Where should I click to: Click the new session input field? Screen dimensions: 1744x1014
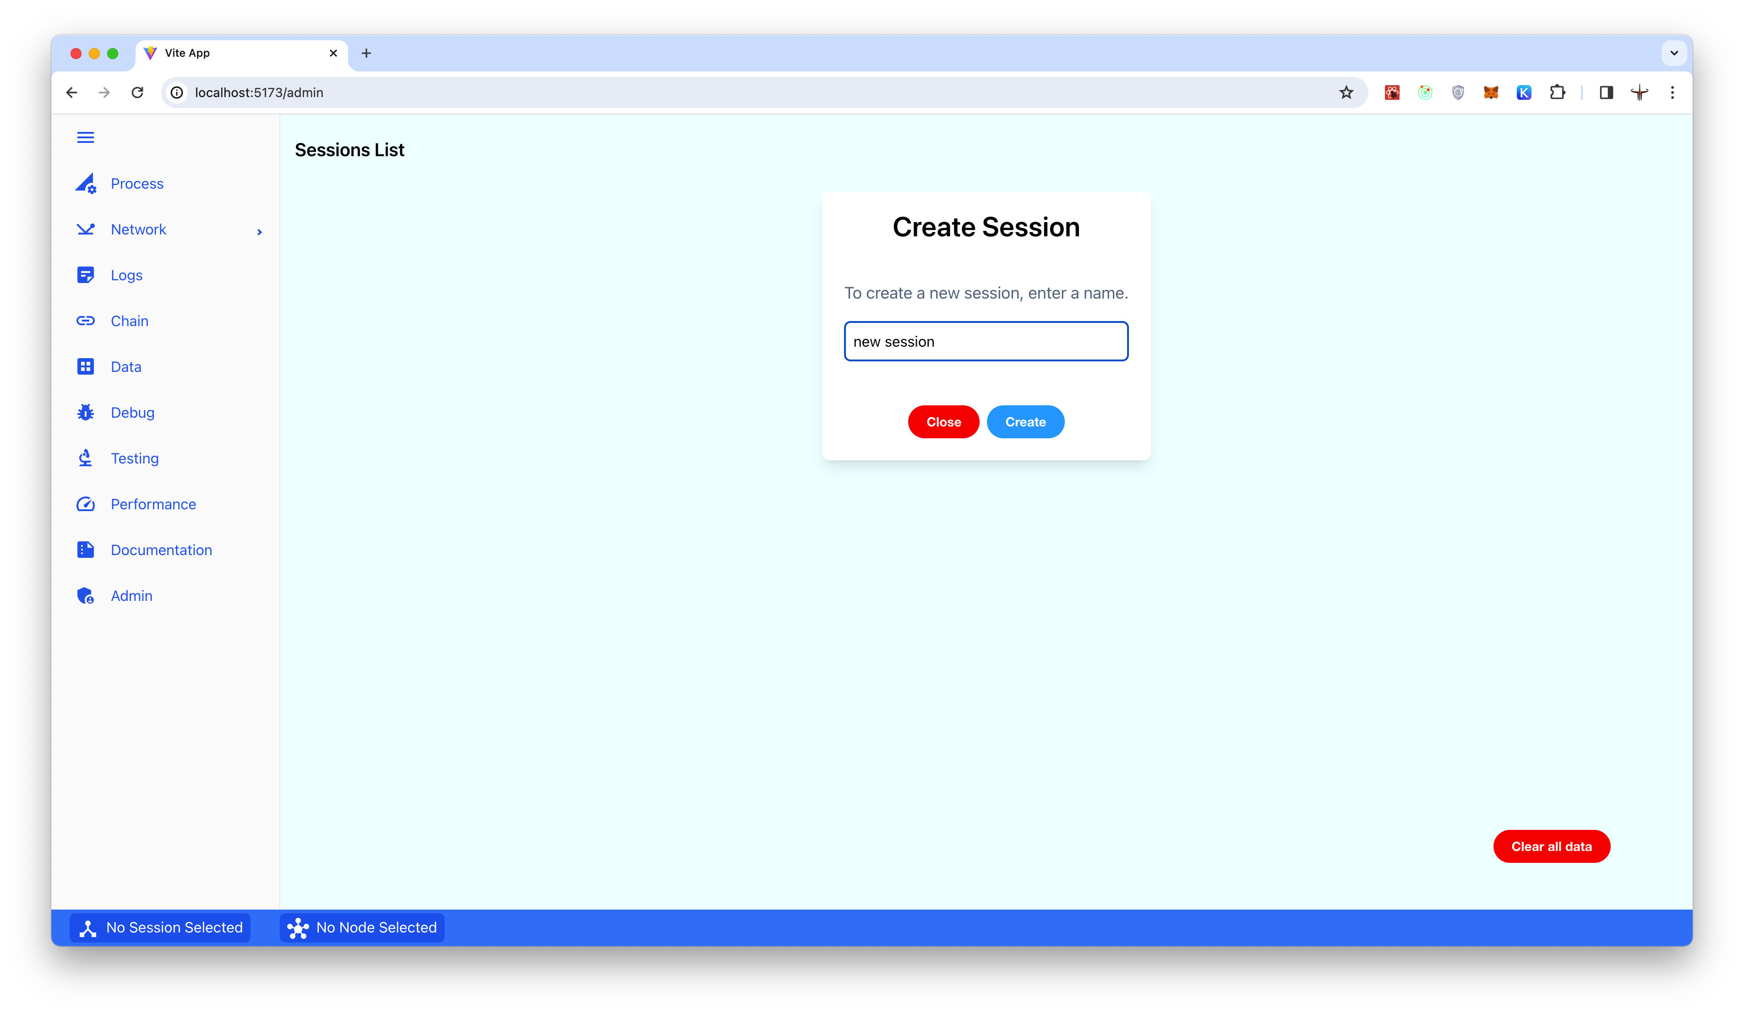coord(986,340)
